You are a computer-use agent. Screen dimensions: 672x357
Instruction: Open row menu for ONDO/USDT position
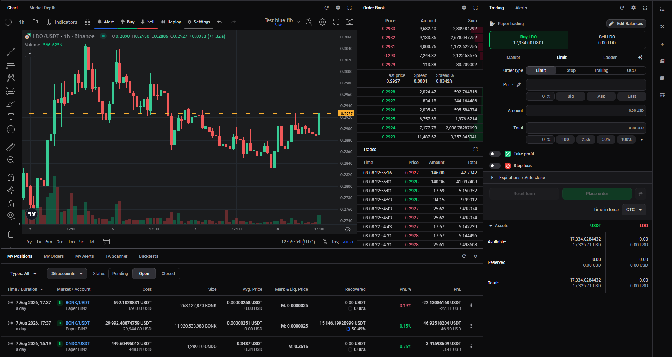click(471, 346)
